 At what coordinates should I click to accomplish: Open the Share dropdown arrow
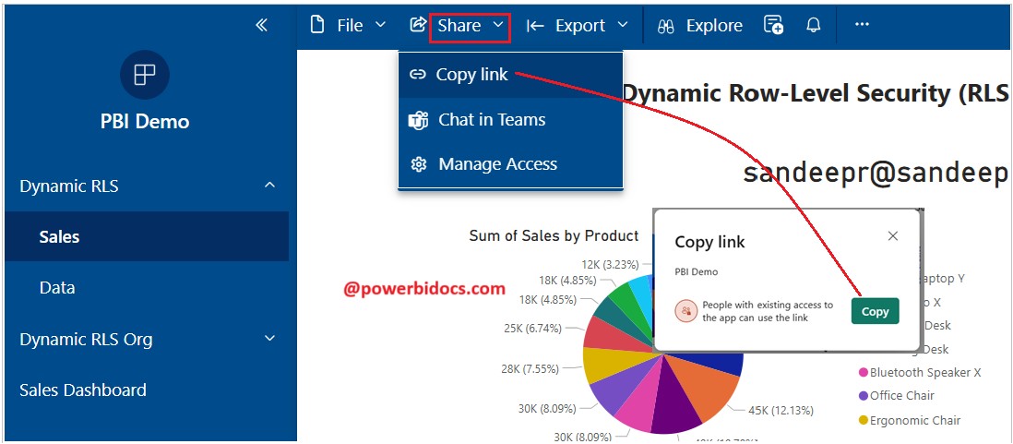(x=498, y=25)
